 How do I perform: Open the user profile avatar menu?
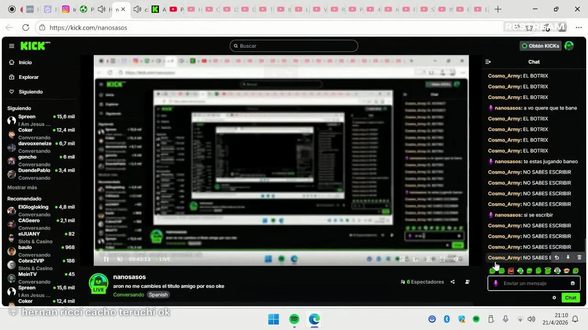[x=569, y=46]
